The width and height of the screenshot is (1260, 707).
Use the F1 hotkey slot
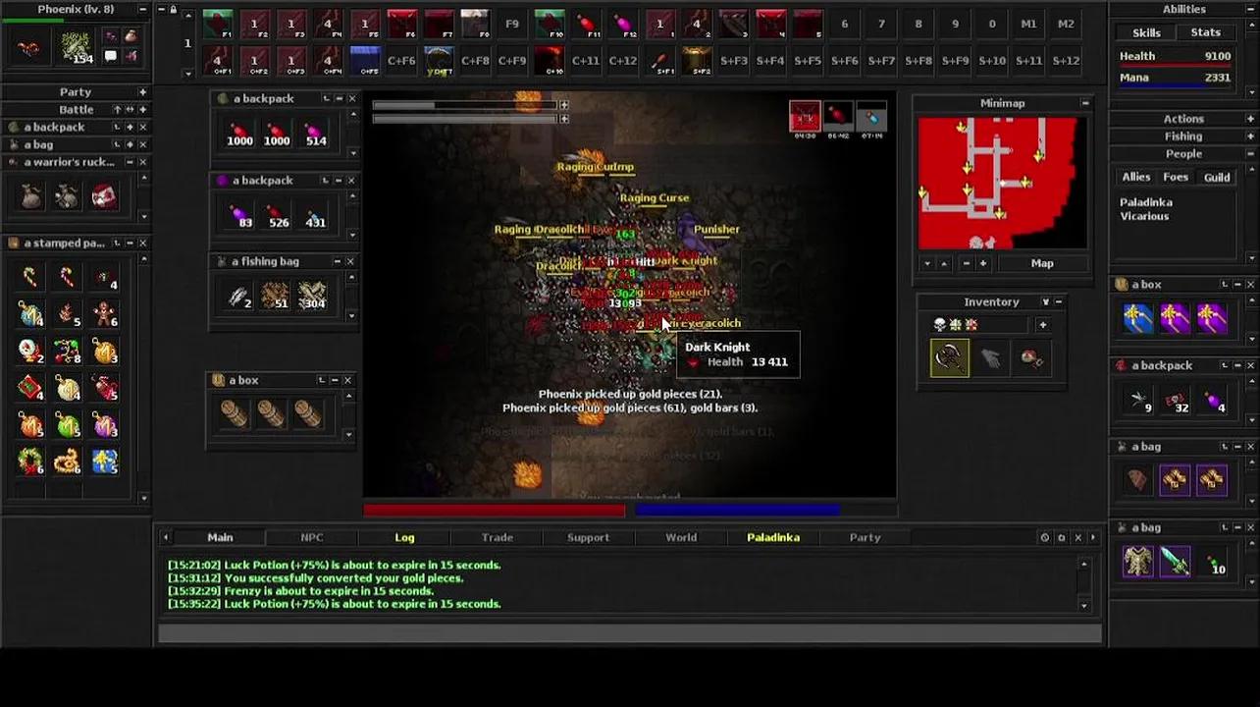218,24
